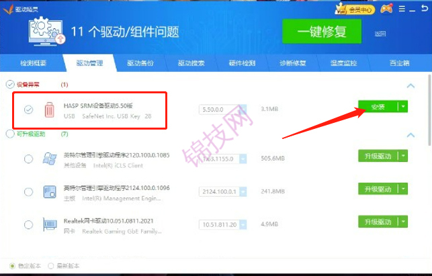Click the 设备异常 section label
This screenshot has width=432, height=276.
(x=28, y=85)
